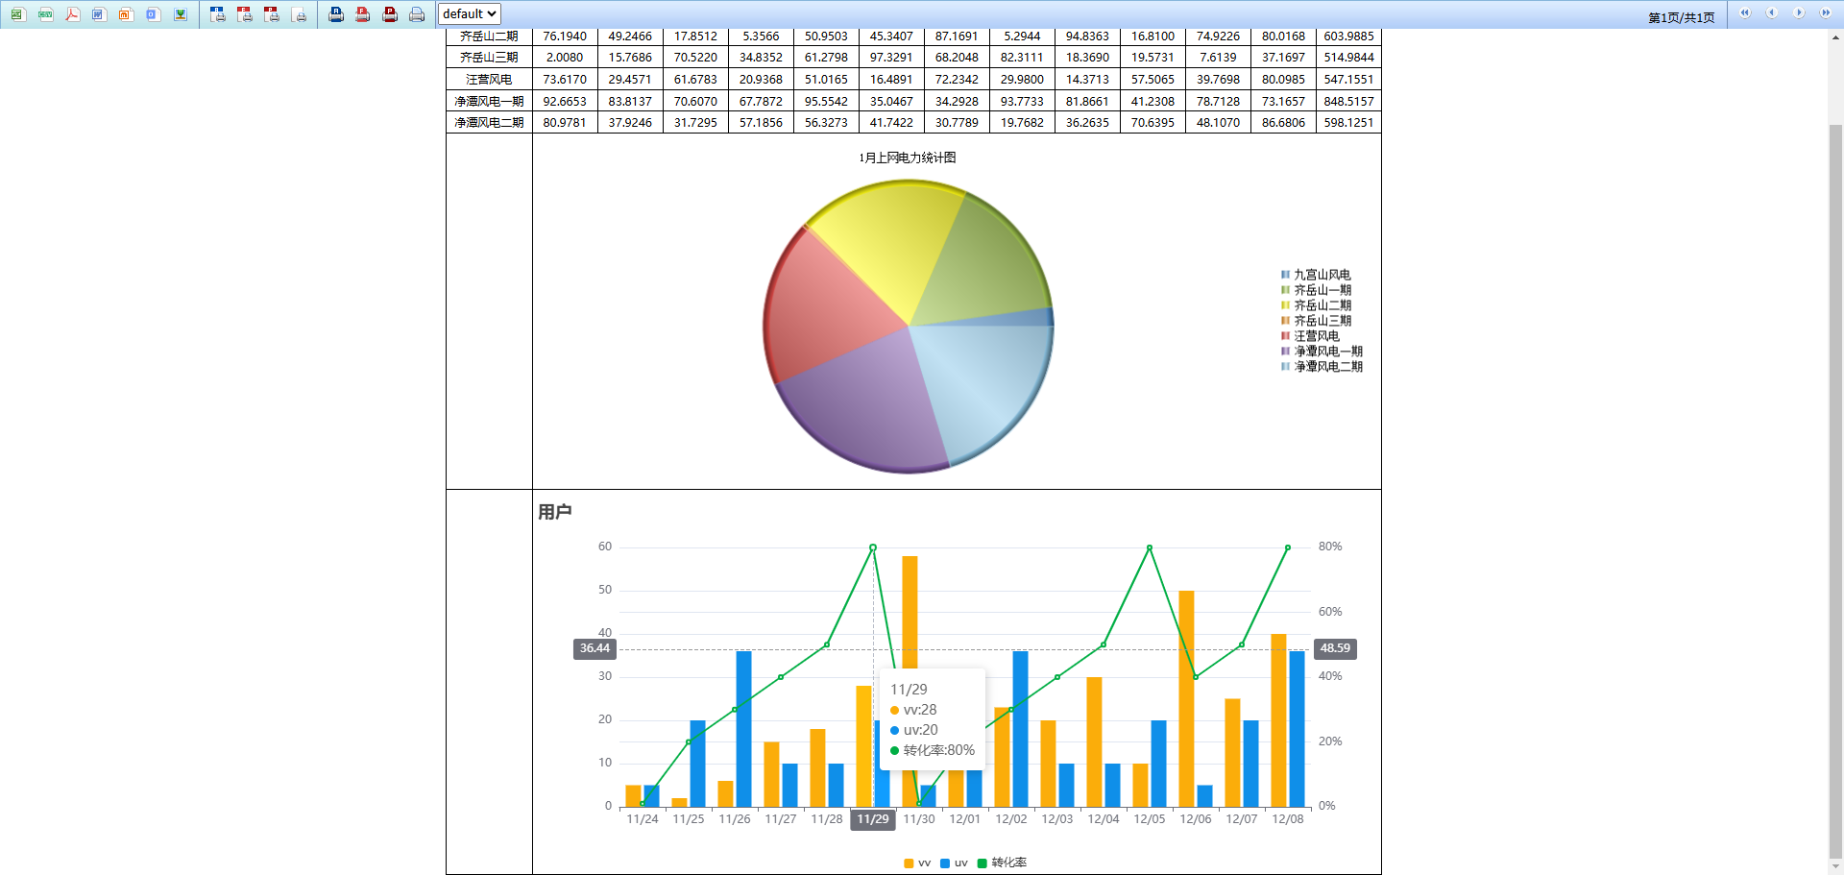
Task: Go to the next report page
Action: tap(1799, 13)
